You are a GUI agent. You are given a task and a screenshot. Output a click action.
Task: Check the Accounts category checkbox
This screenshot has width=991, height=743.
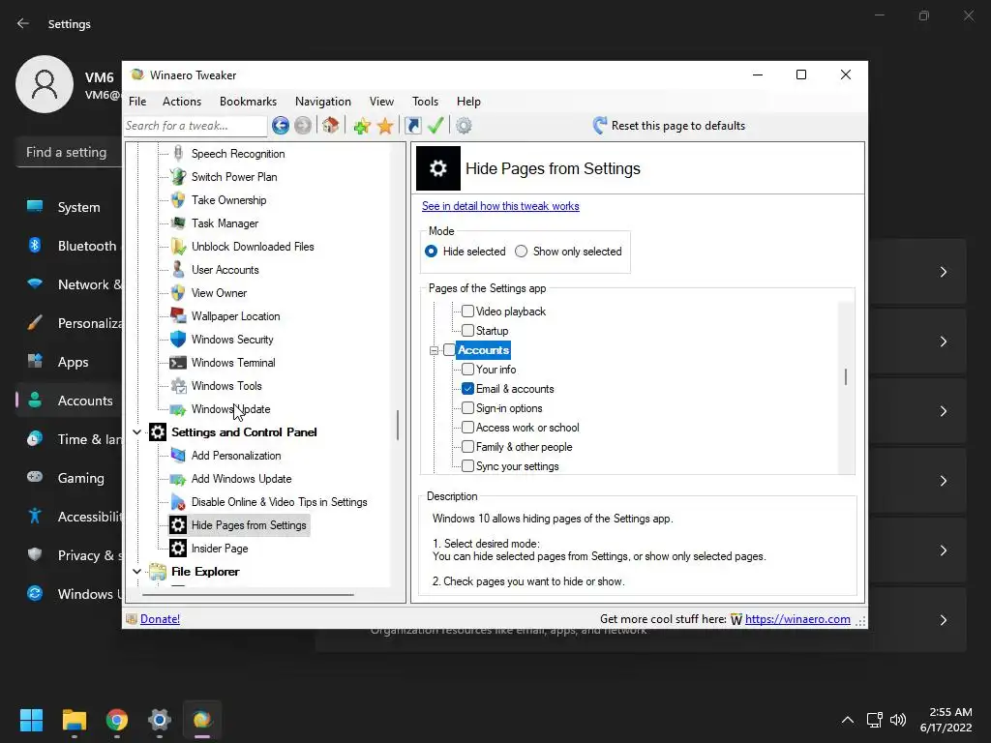[449, 350]
